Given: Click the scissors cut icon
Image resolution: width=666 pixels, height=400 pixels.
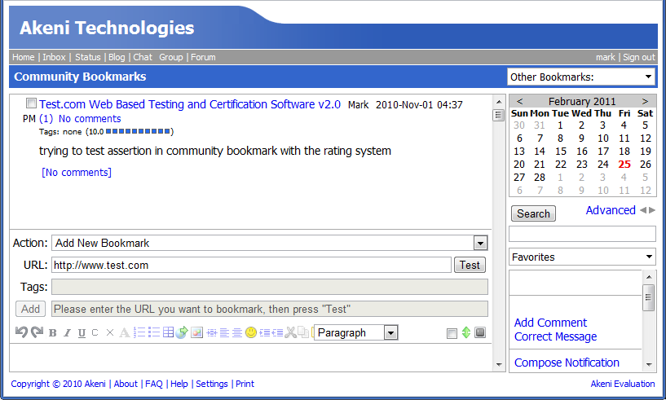Looking at the screenshot, I should pyautogui.click(x=289, y=332).
